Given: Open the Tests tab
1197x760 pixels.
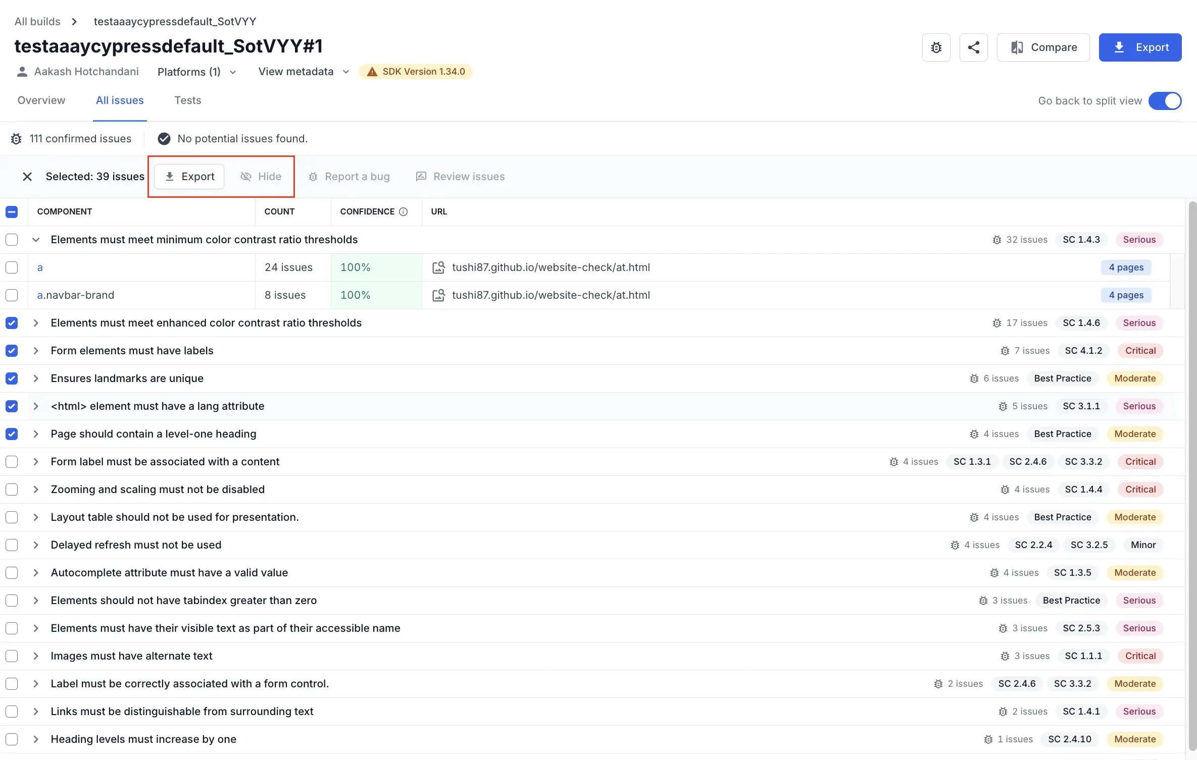Looking at the screenshot, I should point(188,100).
